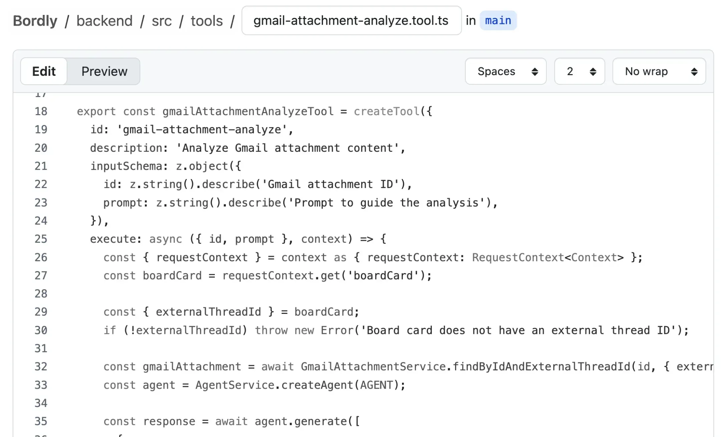Click AgentService.createAgent on line 33
Screen dimensions: 726x437
(274, 385)
